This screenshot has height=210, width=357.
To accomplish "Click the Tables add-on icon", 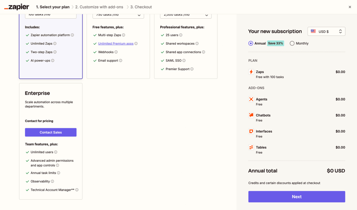I will (x=251, y=147).
